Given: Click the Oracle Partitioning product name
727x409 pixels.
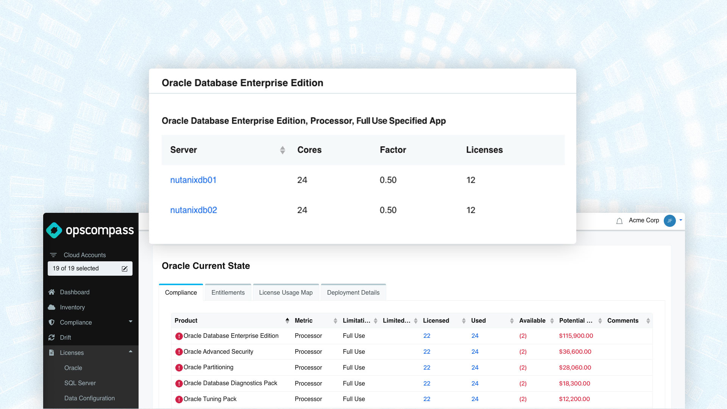Looking at the screenshot, I should tap(208, 367).
